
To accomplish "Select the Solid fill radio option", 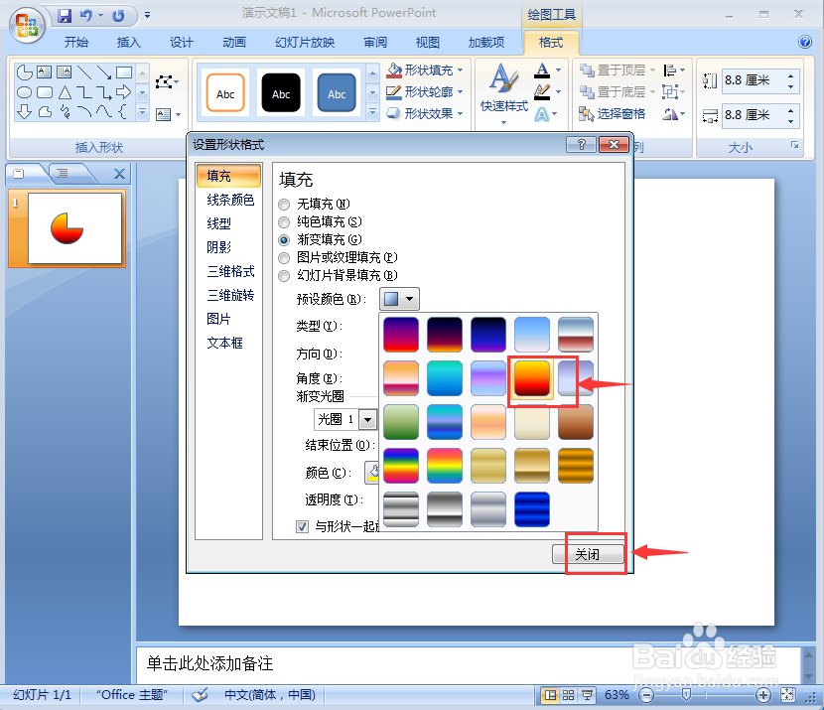I will (284, 221).
